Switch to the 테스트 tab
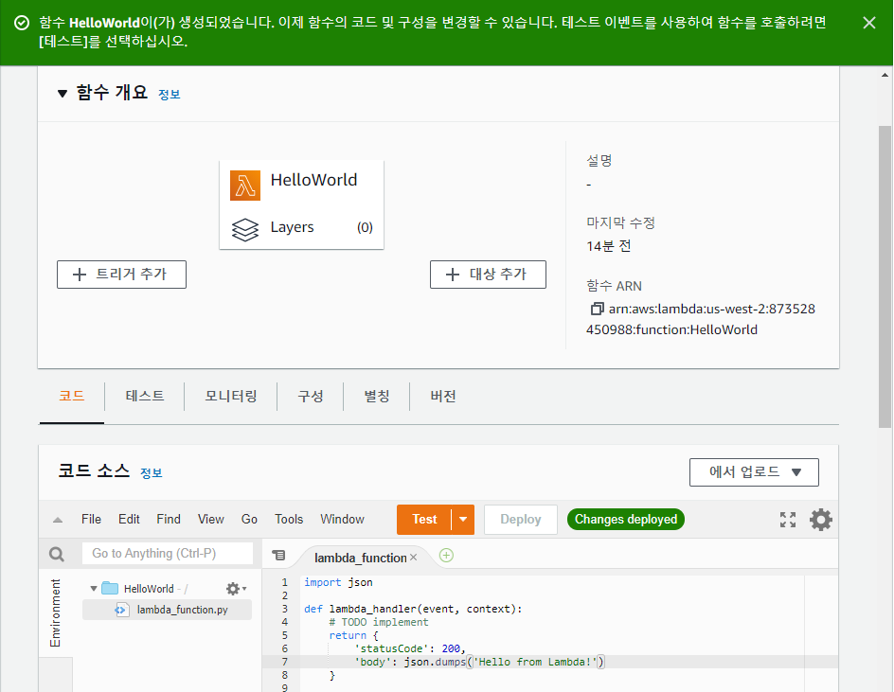The image size is (894, 692). [x=145, y=396]
